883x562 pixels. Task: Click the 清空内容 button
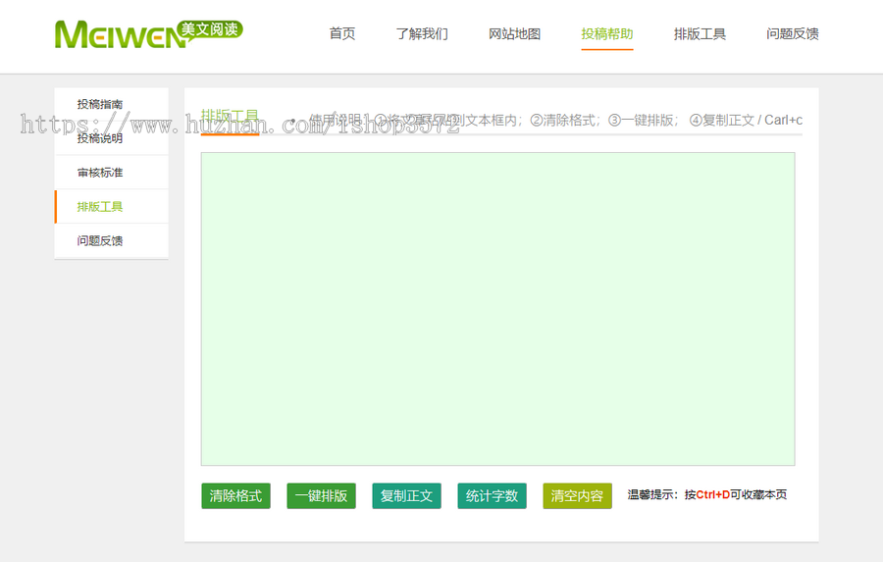pos(577,496)
